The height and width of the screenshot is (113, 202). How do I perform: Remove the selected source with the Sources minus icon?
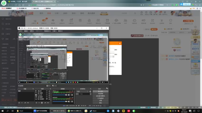pyautogui.click(x=39, y=103)
